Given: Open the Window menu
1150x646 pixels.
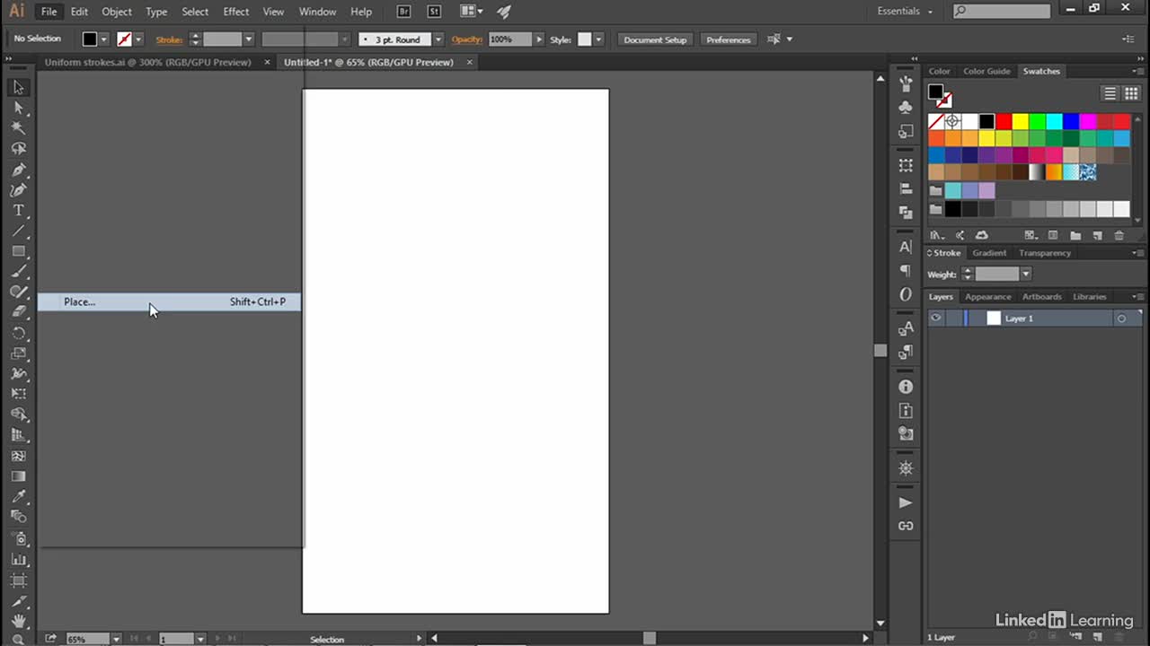Looking at the screenshot, I should [317, 12].
